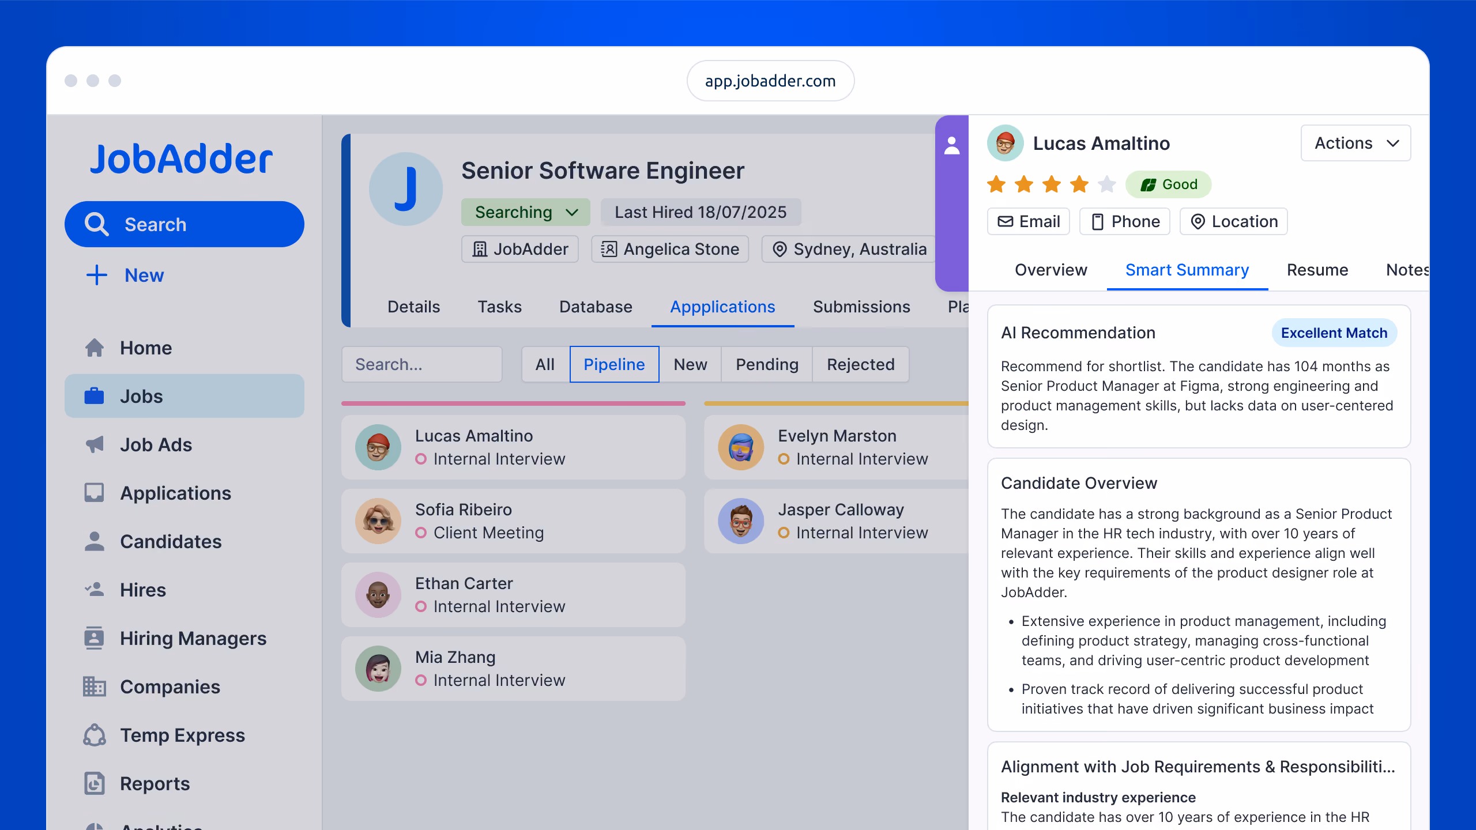Screen dimensions: 1476x830
Task: Switch to the Tasks tab
Action: pyautogui.click(x=499, y=307)
